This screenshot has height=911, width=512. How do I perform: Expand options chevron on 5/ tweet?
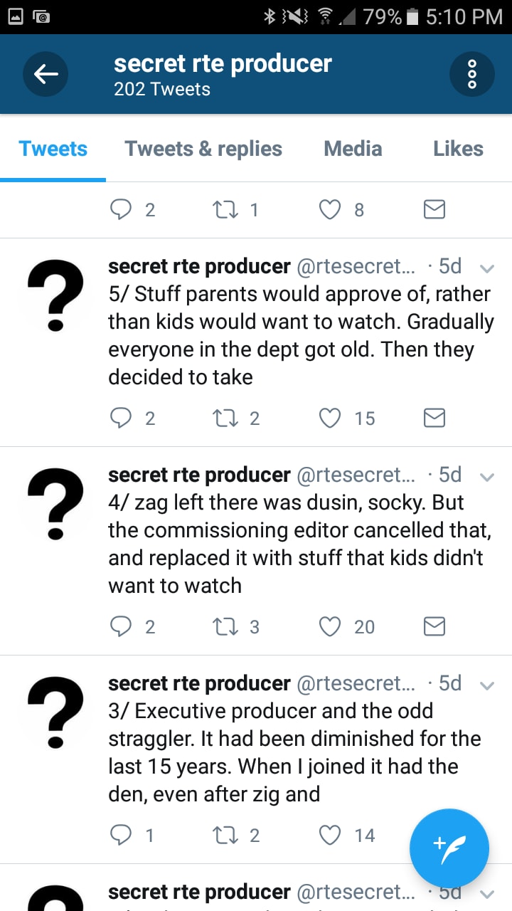point(487,268)
